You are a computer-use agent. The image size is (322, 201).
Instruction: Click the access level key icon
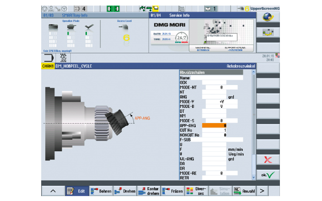click(x=125, y=27)
